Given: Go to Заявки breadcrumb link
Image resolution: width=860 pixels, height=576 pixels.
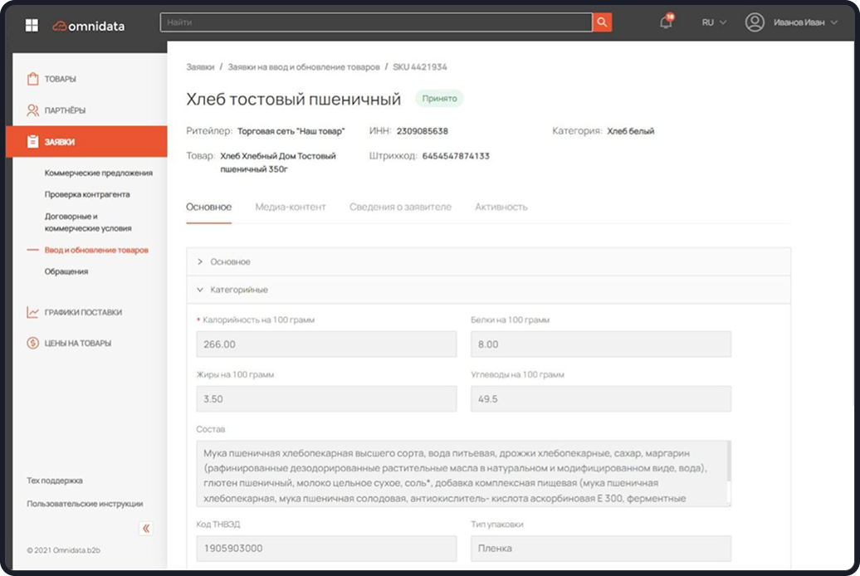Looking at the screenshot, I should point(200,66).
